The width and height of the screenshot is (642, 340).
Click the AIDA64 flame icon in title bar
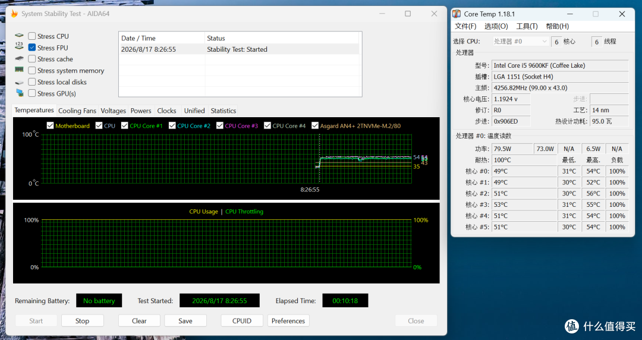pyautogui.click(x=14, y=14)
